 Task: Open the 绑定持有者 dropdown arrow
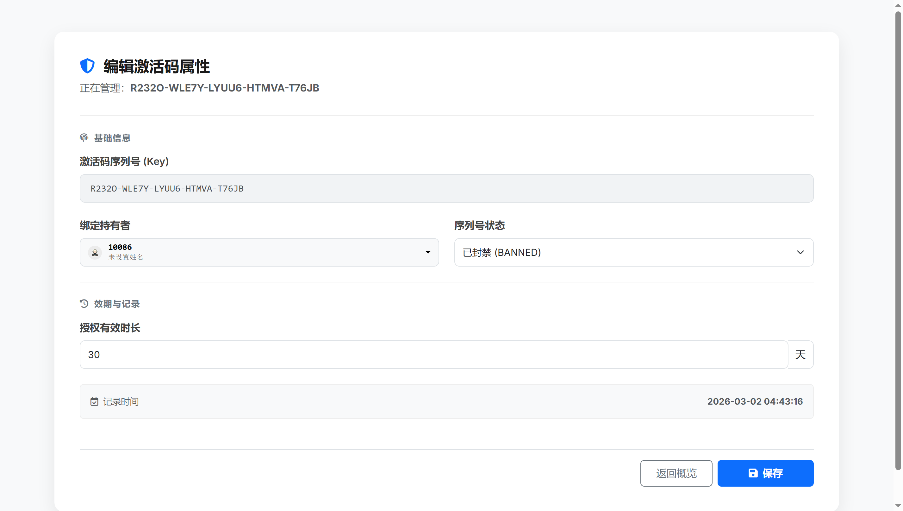428,252
